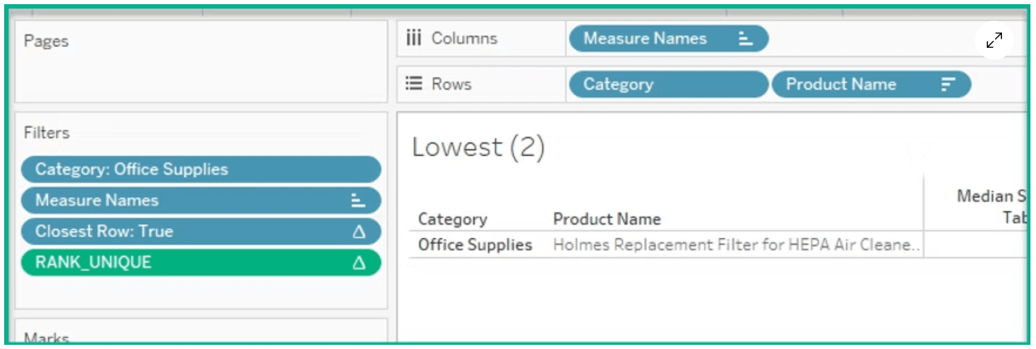Click sort icon on Product Name pill
This screenshot has width=1036, height=349.
(x=947, y=84)
